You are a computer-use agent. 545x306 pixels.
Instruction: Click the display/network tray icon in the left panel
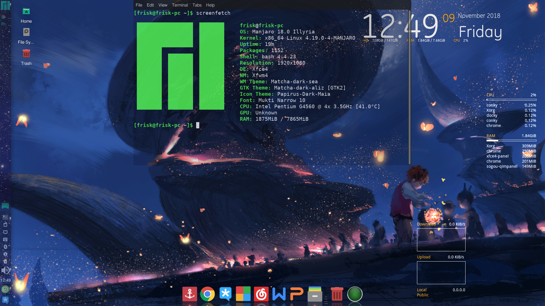5,232
